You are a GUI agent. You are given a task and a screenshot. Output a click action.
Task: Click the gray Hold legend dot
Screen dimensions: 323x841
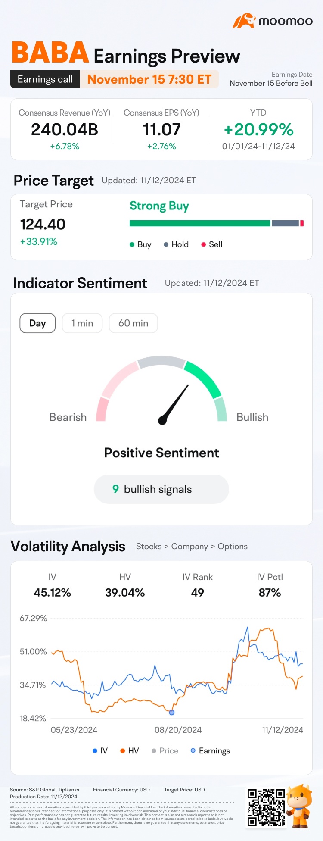tap(166, 245)
